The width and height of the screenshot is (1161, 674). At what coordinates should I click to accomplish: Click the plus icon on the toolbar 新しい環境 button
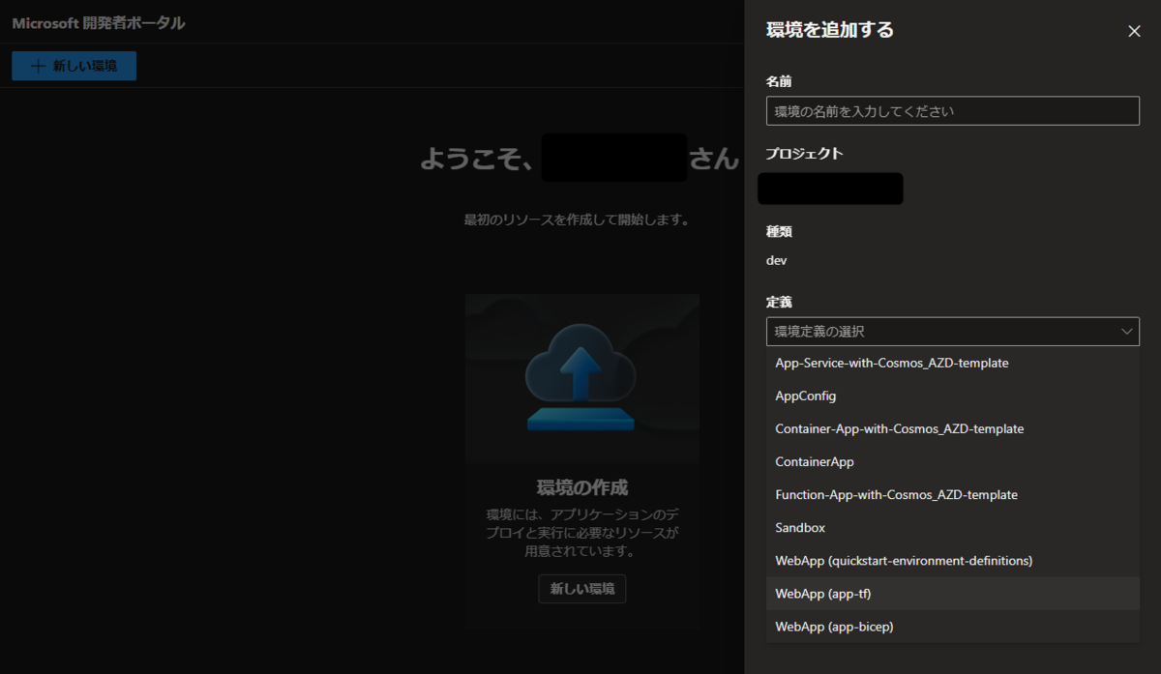tap(38, 66)
